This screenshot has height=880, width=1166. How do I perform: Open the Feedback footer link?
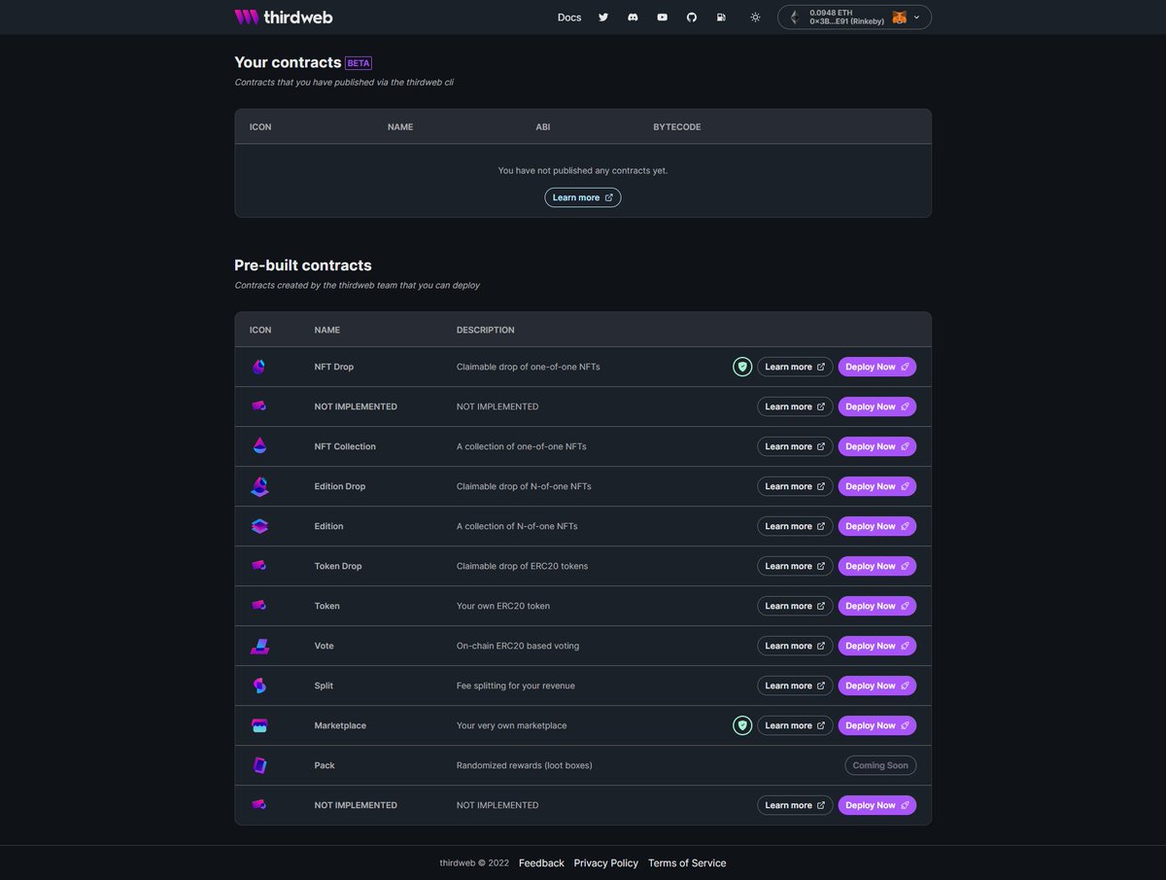coord(541,863)
